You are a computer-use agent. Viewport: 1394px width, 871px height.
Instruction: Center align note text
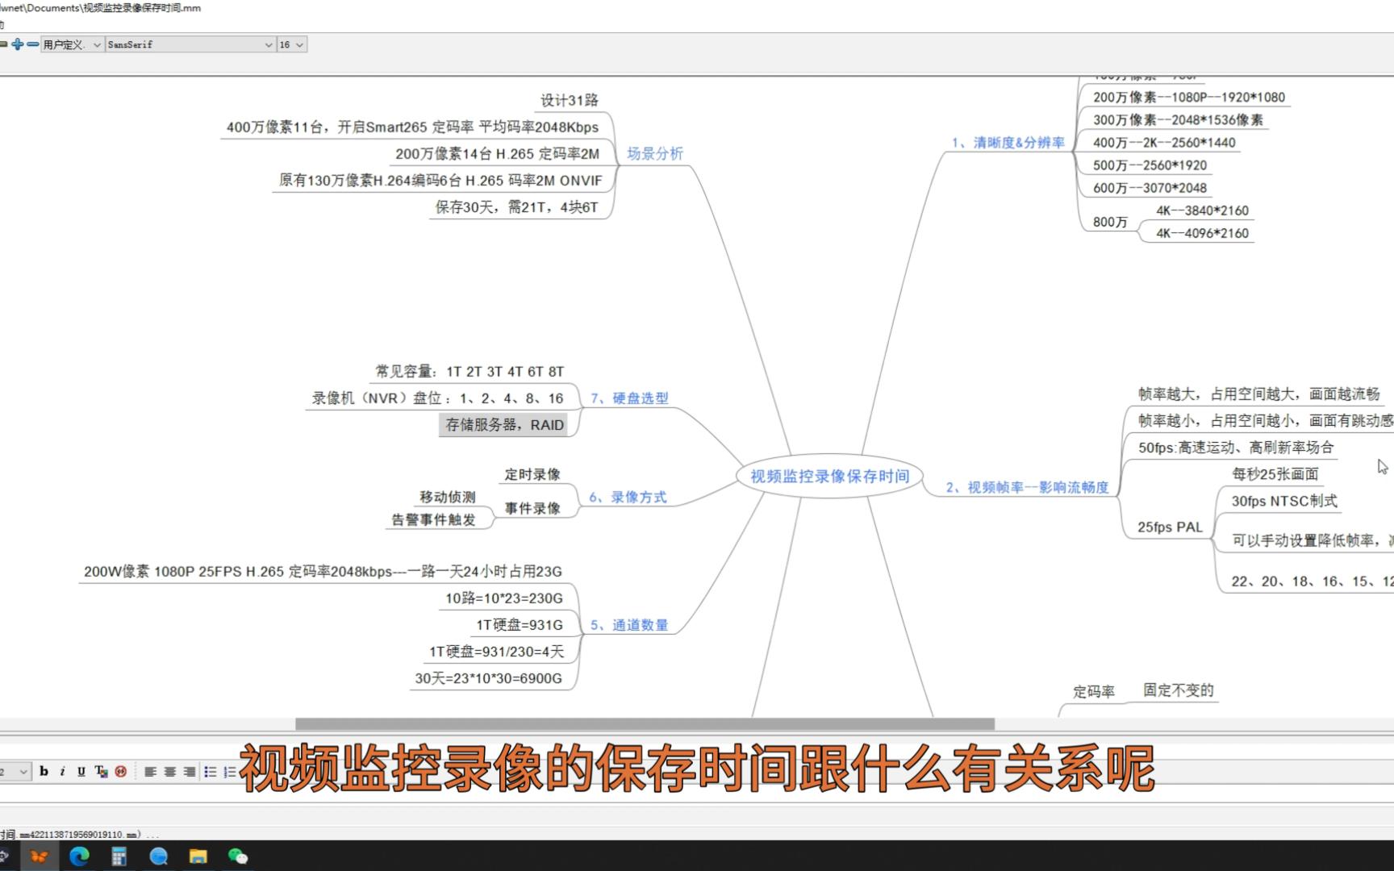(169, 772)
